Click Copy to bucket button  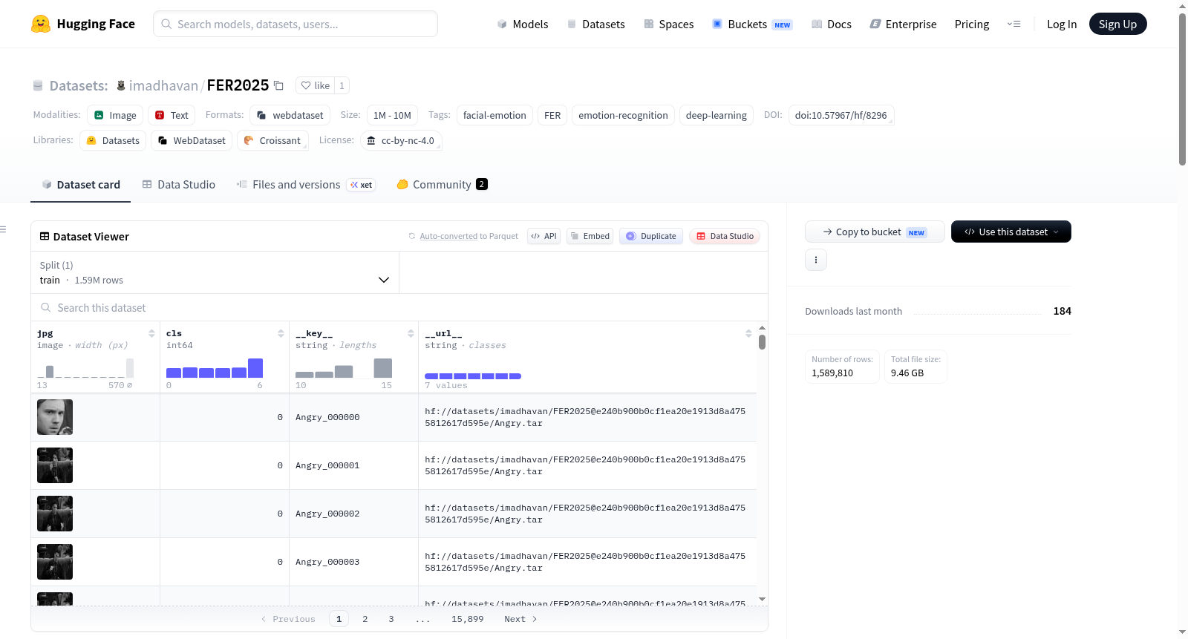point(875,232)
